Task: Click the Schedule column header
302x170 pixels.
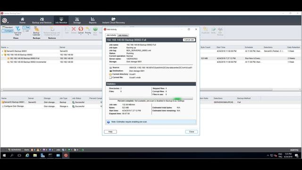Action: point(249,47)
